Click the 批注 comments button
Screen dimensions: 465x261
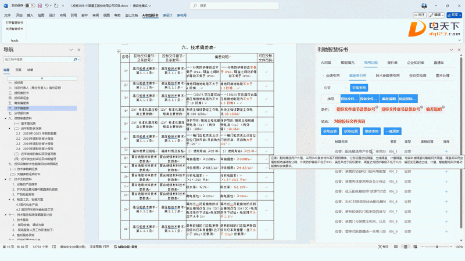click(420, 15)
